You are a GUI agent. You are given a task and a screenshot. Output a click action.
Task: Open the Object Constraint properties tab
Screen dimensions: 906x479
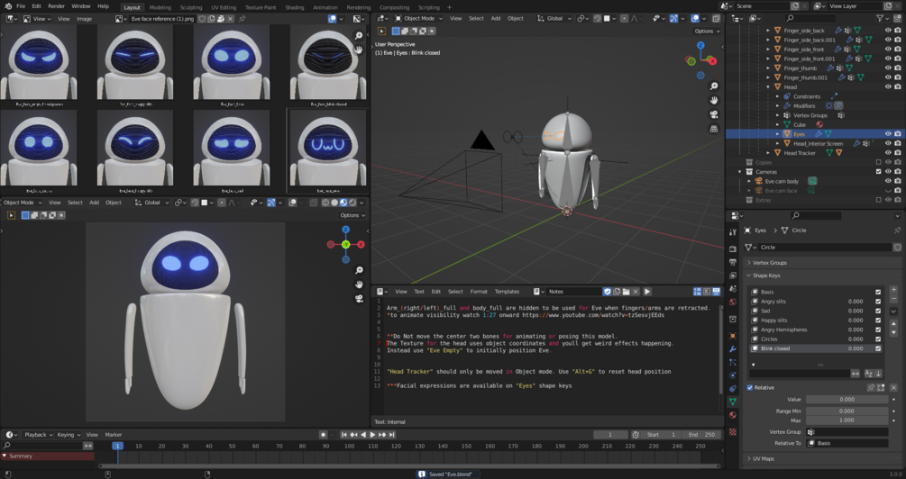(x=733, y=388)
